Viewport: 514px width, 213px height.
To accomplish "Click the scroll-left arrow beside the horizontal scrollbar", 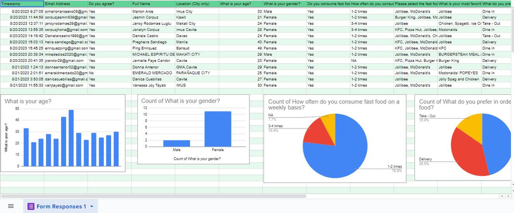I will pyautogui.click(x=501, y=196).
